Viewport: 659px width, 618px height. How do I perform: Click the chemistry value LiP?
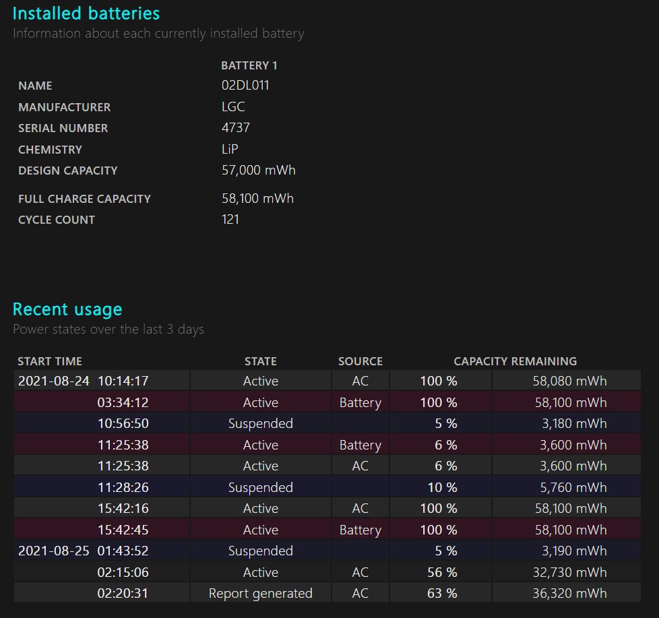[x=230, y=149]
